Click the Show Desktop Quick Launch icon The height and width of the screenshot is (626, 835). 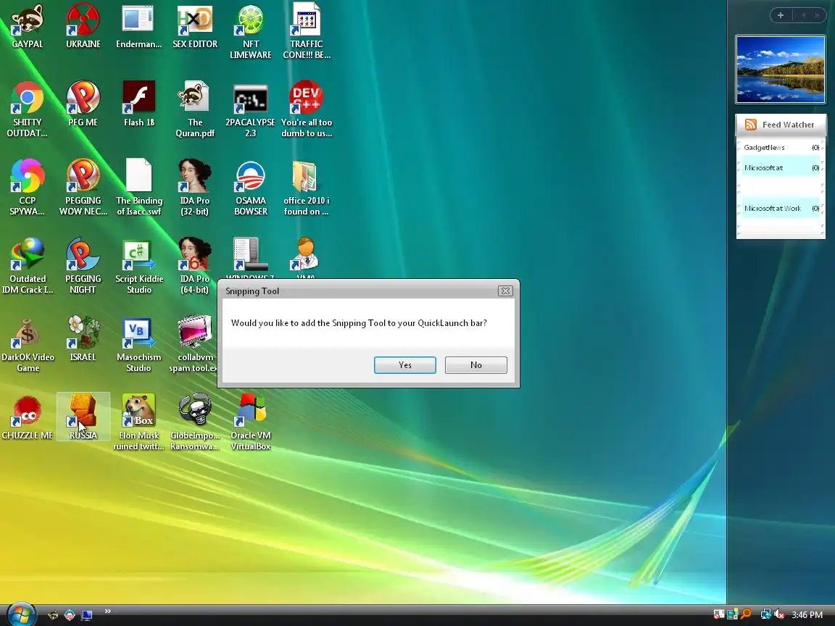tap(86, 615)
